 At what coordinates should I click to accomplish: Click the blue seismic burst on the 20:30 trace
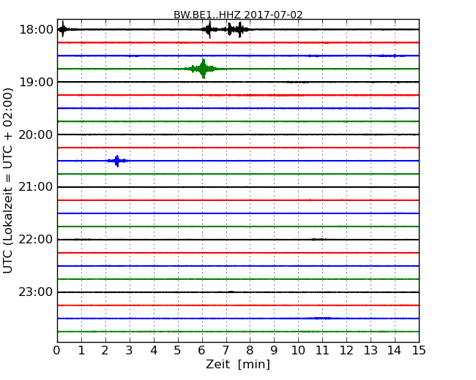117,161
